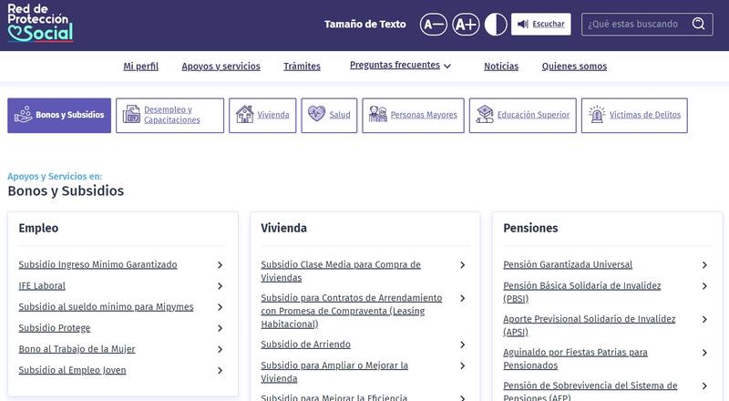729x401 pixels.
Task: Click the Red de Protección Social logo
Action: pyautogui.click(x=40, y=23)
